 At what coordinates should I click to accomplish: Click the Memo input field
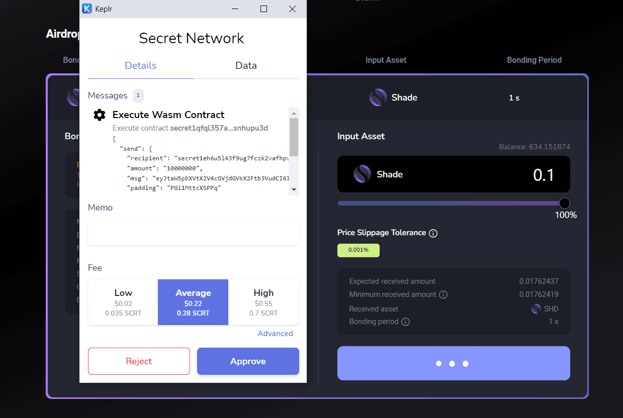(194, 232)
